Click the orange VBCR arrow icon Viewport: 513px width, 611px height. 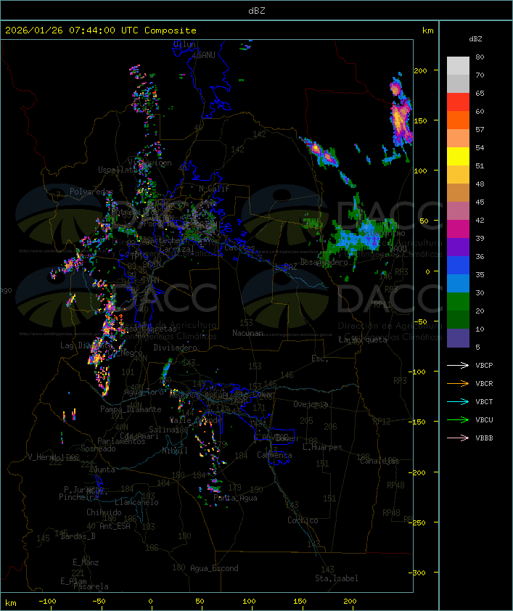[459, 383]
